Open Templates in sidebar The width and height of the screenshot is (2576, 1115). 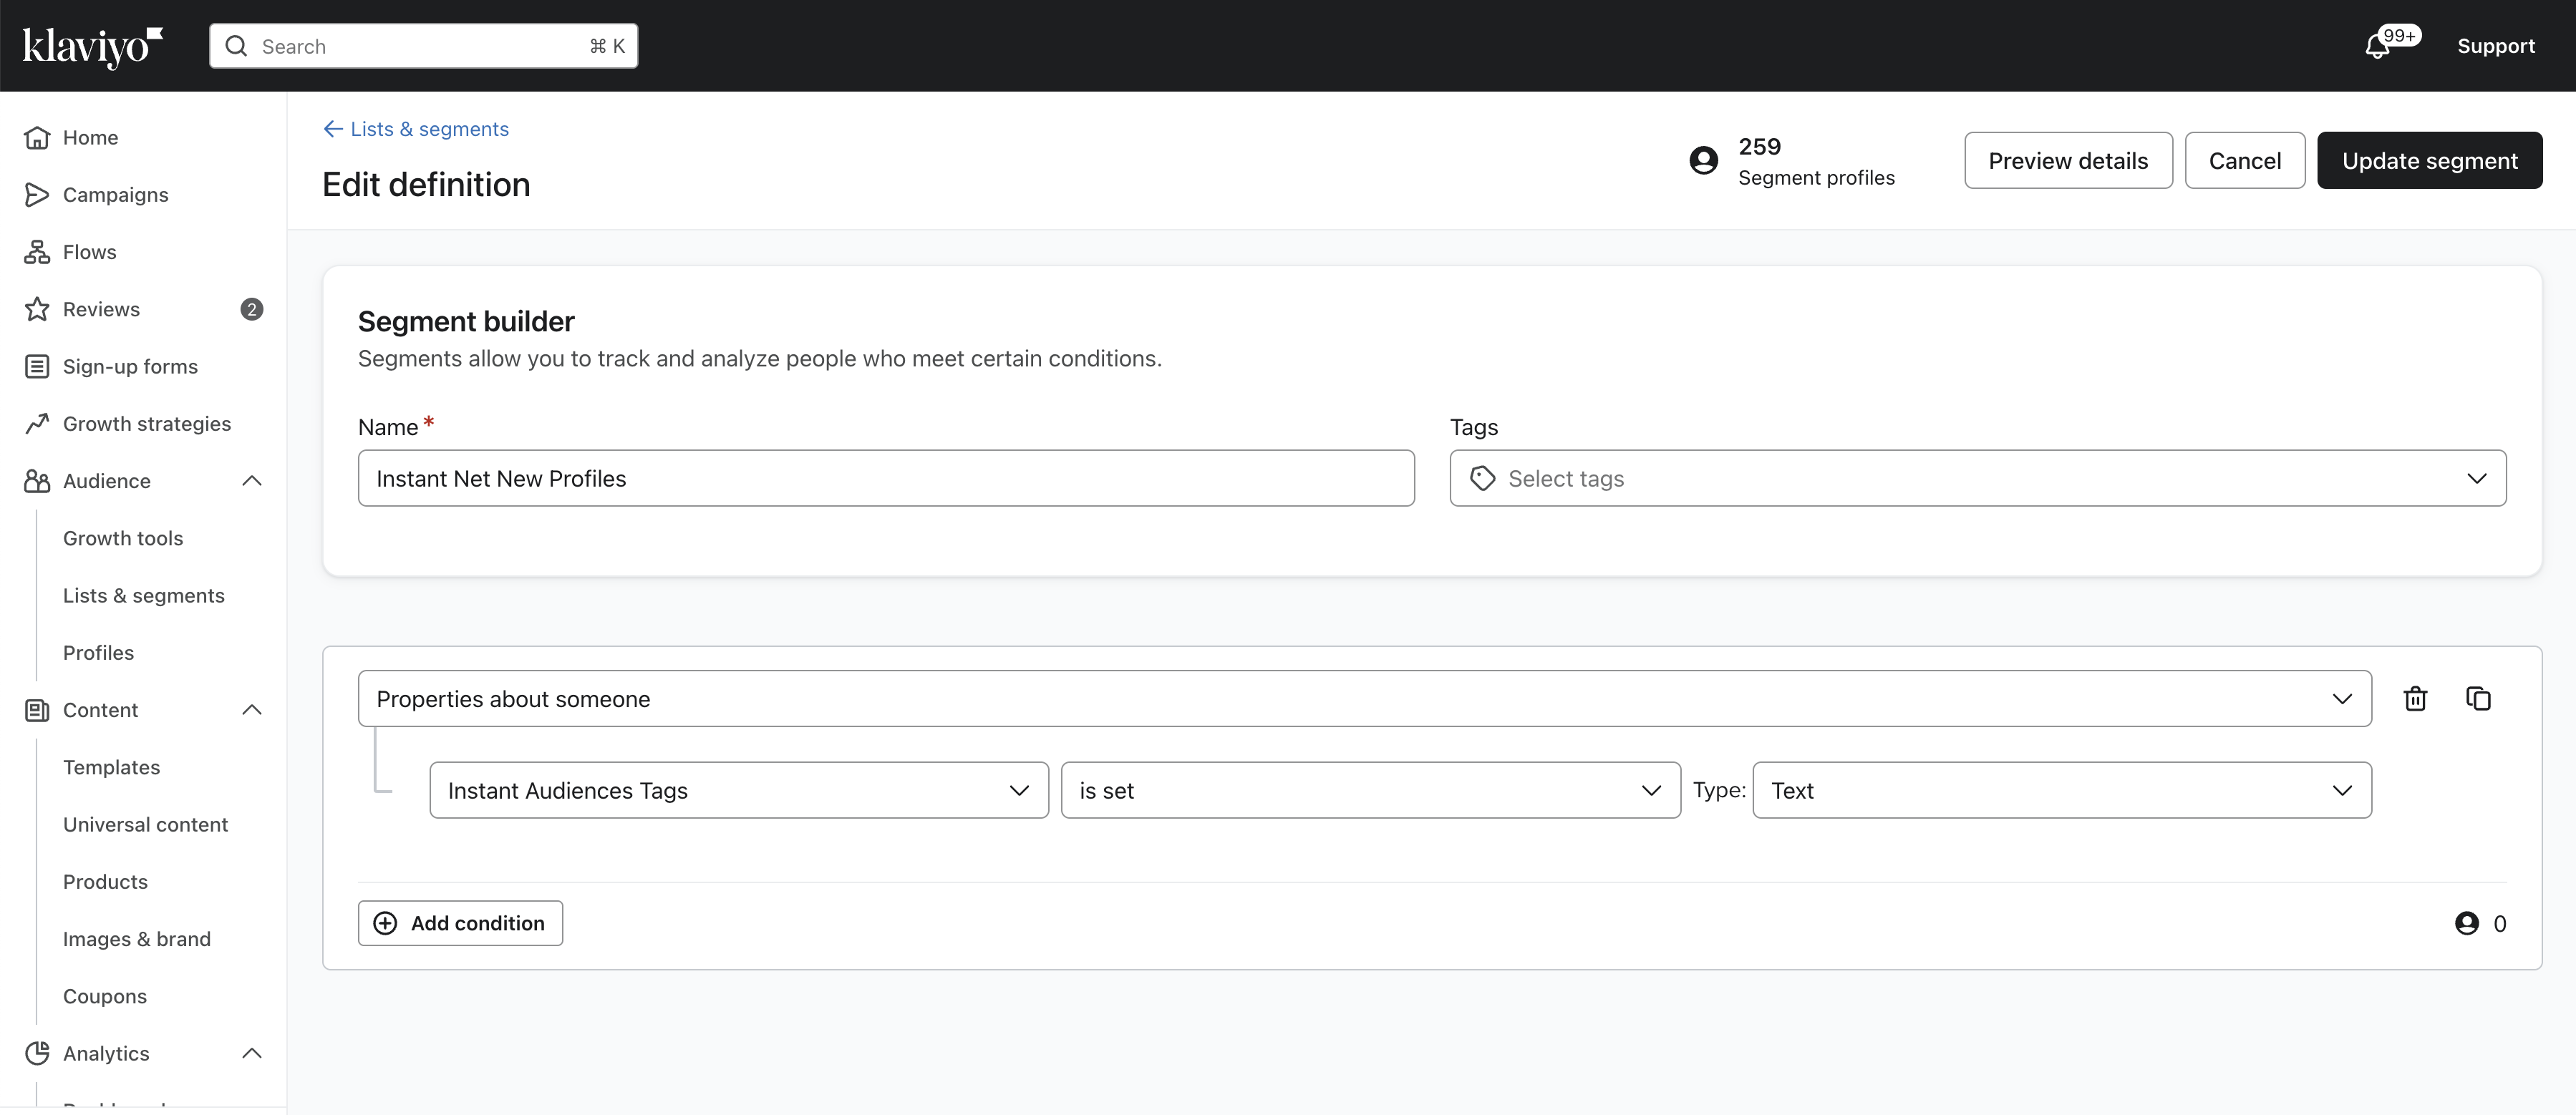point(111,767)
